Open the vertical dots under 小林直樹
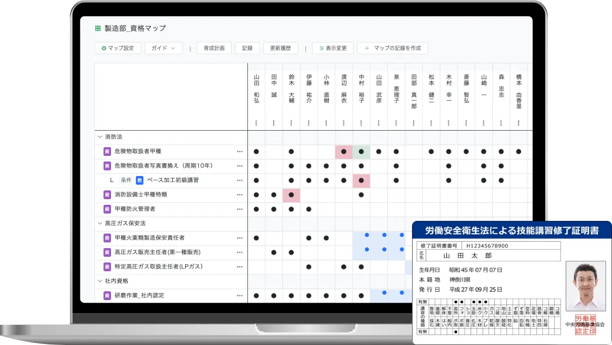 tap(326, 123)
